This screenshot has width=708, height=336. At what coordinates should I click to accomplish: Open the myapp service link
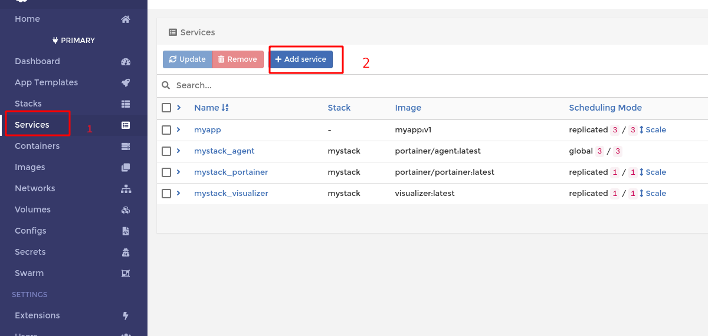[x=208, y=129]
